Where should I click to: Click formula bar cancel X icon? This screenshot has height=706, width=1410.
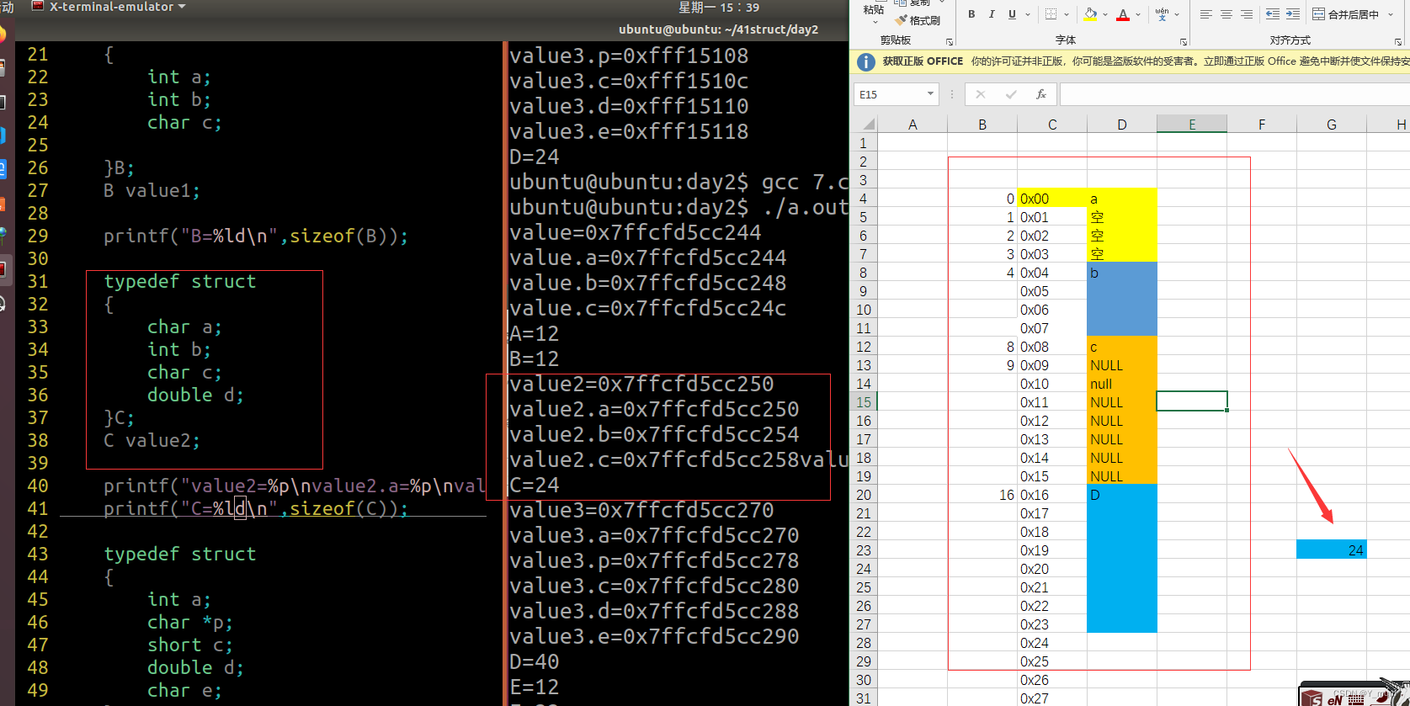pos(980,94)
